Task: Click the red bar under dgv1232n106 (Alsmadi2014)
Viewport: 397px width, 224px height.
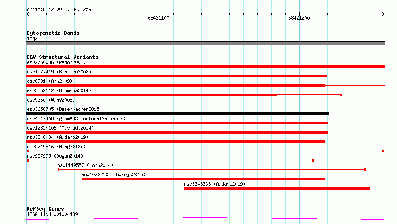Action: click(177, 132)
